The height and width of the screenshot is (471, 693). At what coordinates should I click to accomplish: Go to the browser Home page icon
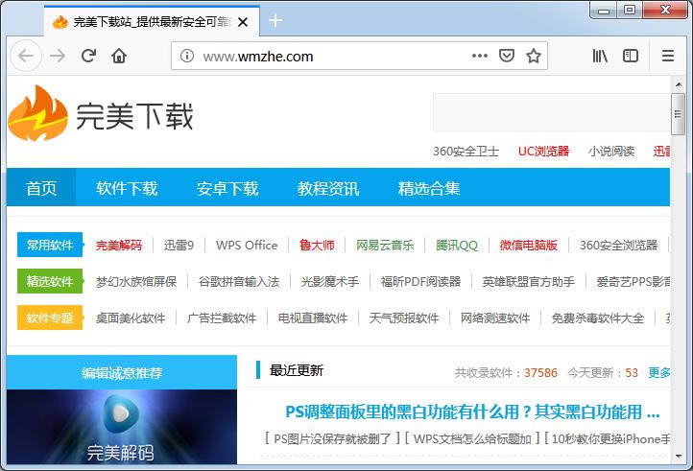[x=119, y=56]
